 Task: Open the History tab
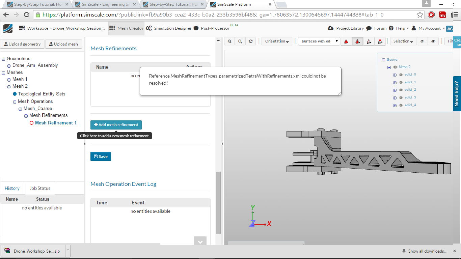[x=12, y=189]
